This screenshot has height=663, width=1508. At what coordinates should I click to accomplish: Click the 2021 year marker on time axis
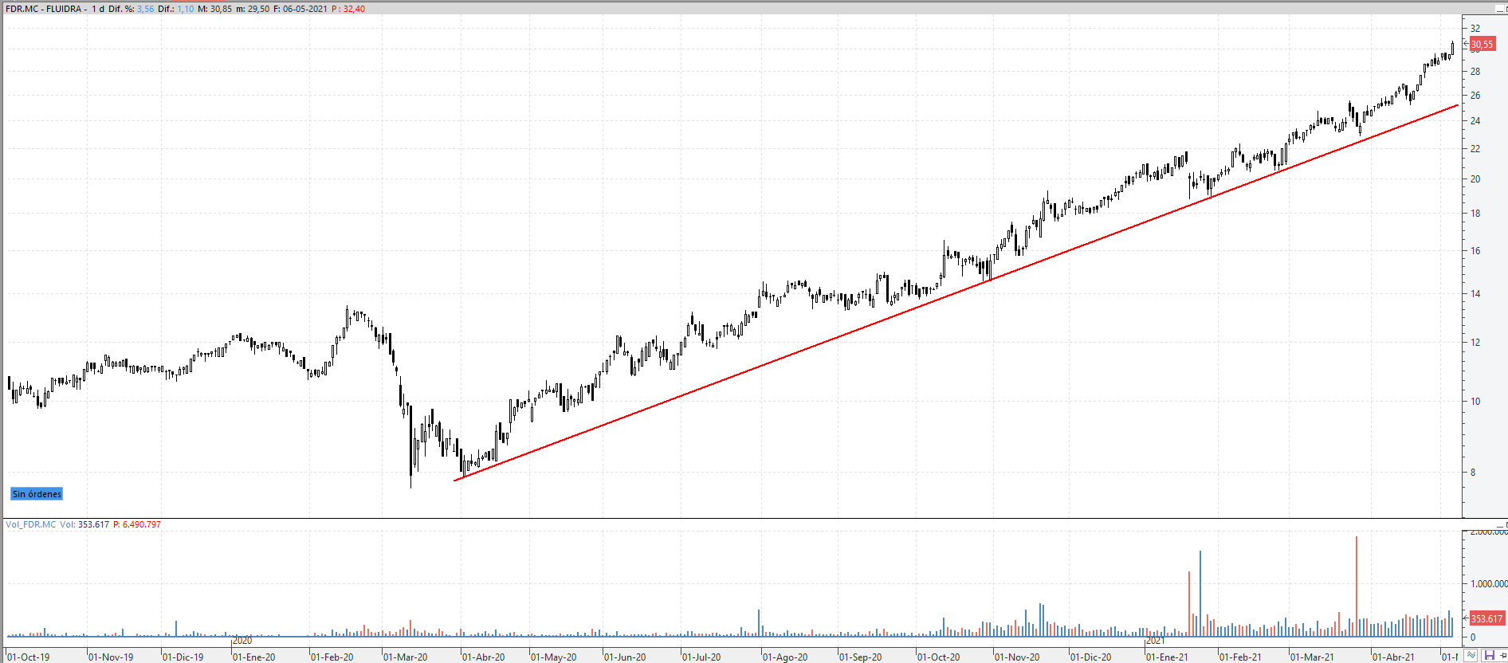coord(1155,641)
